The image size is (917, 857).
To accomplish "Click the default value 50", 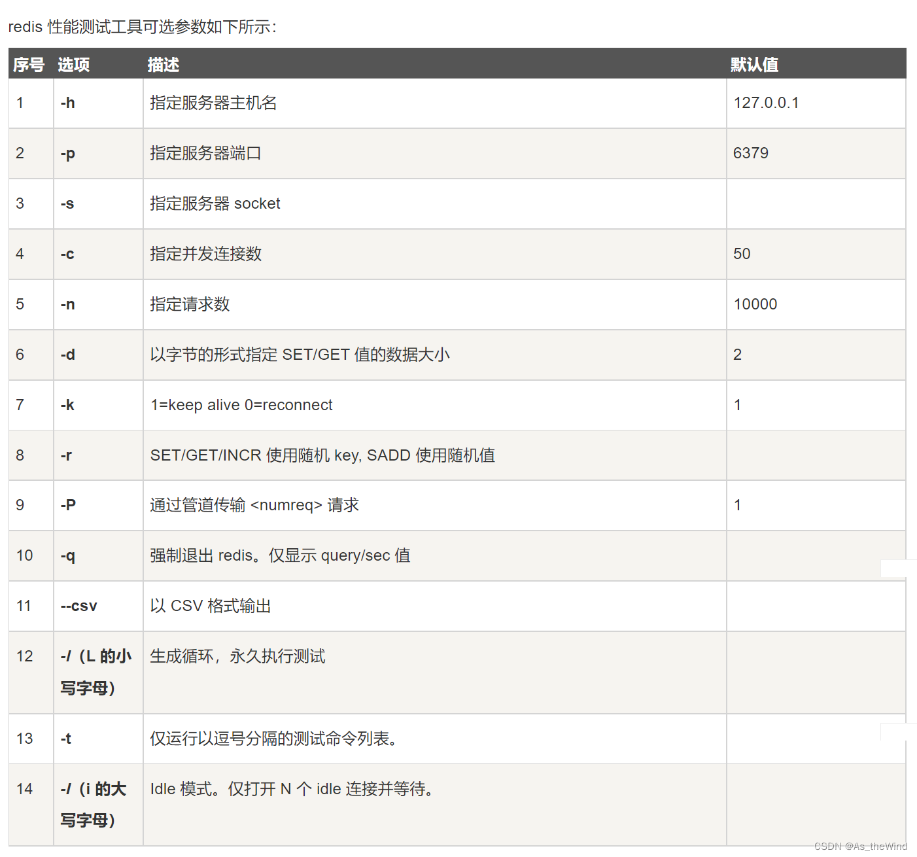I will point(742,254).
